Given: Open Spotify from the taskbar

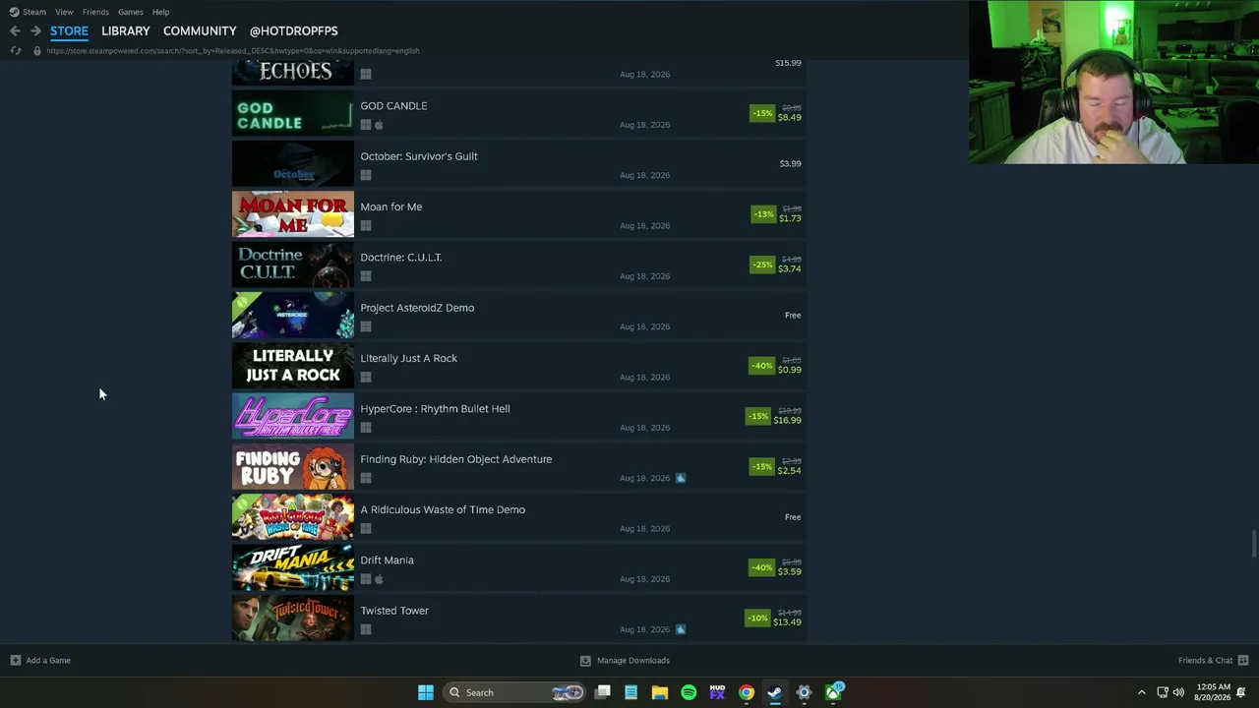Looking at the screenshot, I should tap(689, 692).
